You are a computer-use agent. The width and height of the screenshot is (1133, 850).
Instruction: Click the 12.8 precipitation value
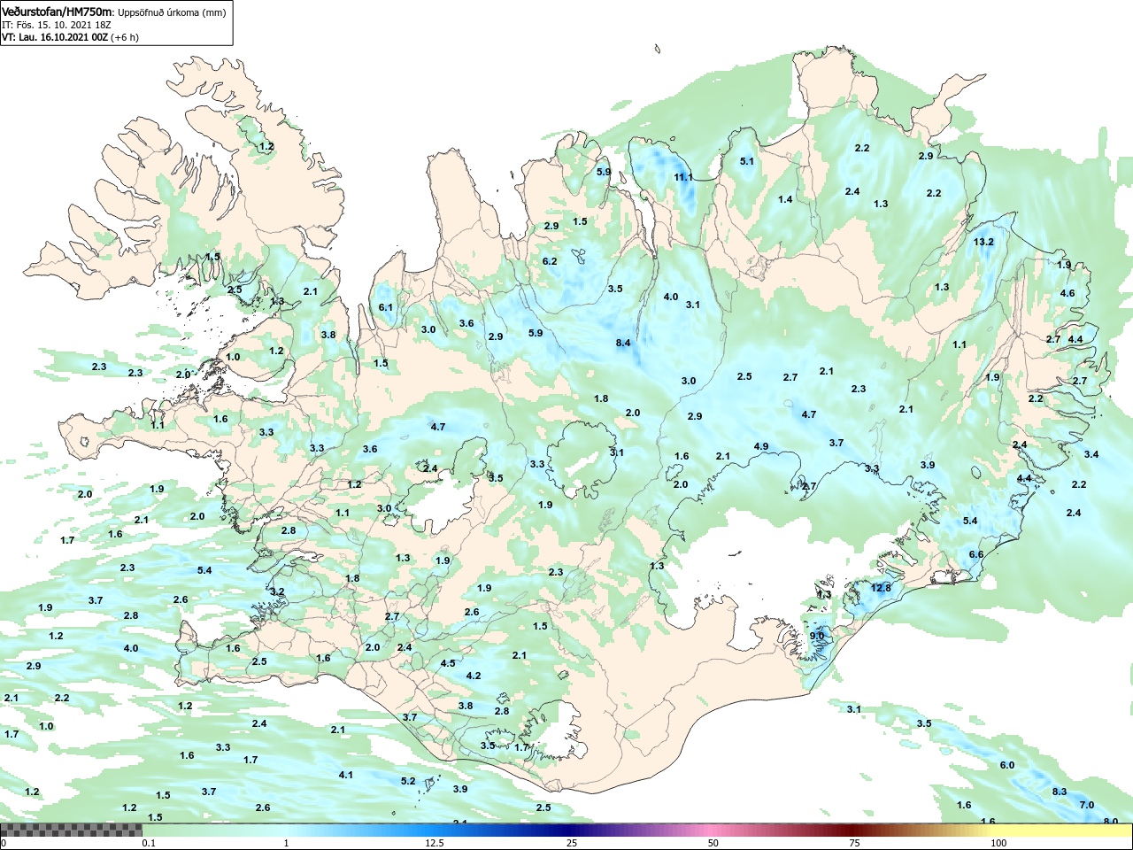(x=881, y=588)
